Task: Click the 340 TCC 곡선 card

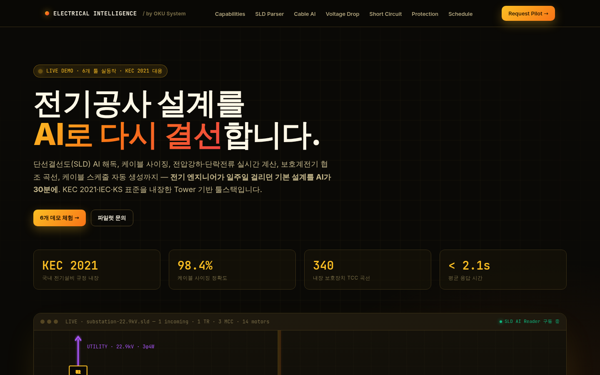Action: coord(367,270)
